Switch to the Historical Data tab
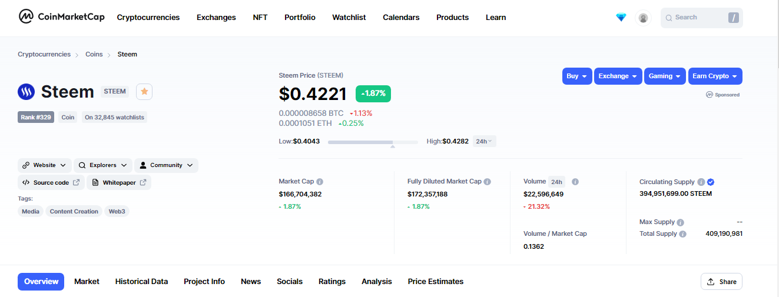The image size is (779, 297). pos(141,282)
